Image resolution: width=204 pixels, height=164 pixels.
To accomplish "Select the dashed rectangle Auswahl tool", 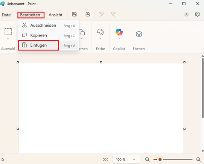I will coord(8,32).
